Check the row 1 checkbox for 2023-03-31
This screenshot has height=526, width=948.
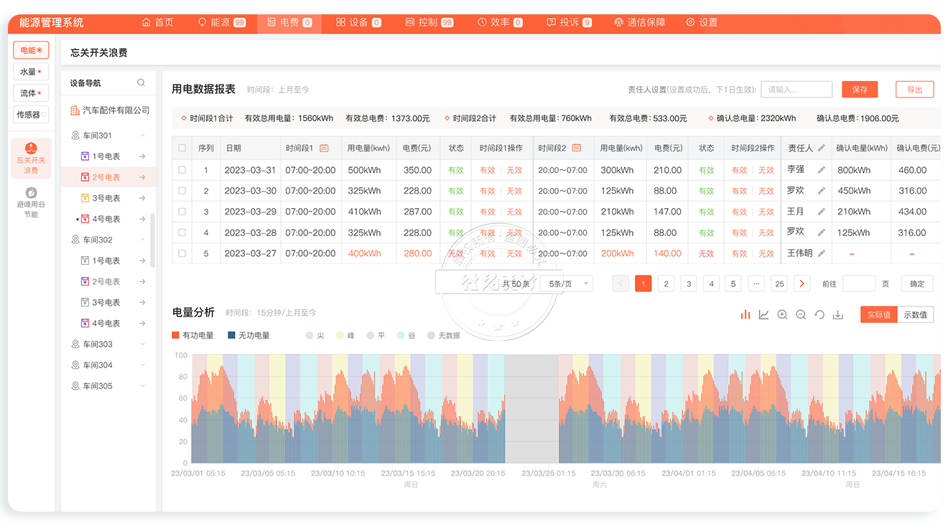[x=182, y=170]
